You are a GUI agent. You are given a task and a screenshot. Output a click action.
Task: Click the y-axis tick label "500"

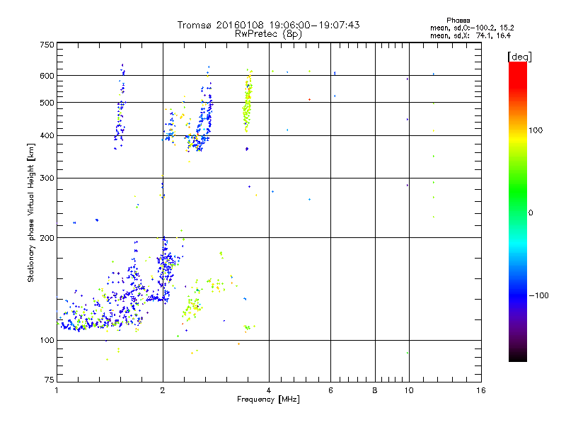pos(47,103)
